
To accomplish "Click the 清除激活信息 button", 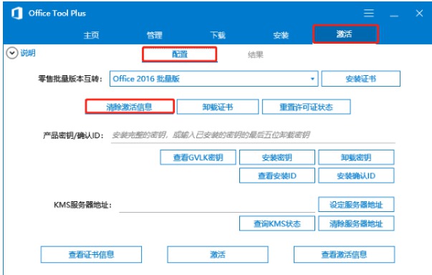I will click(x=130, y=107).
